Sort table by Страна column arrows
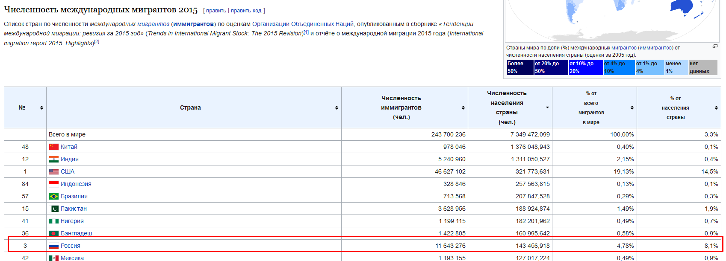Viewport: 726px width, 261px height. pyautogui.click(x=336, y=107)
